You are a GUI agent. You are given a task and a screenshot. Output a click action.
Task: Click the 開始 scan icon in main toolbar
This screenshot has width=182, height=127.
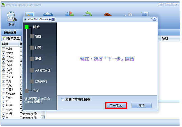11,19
